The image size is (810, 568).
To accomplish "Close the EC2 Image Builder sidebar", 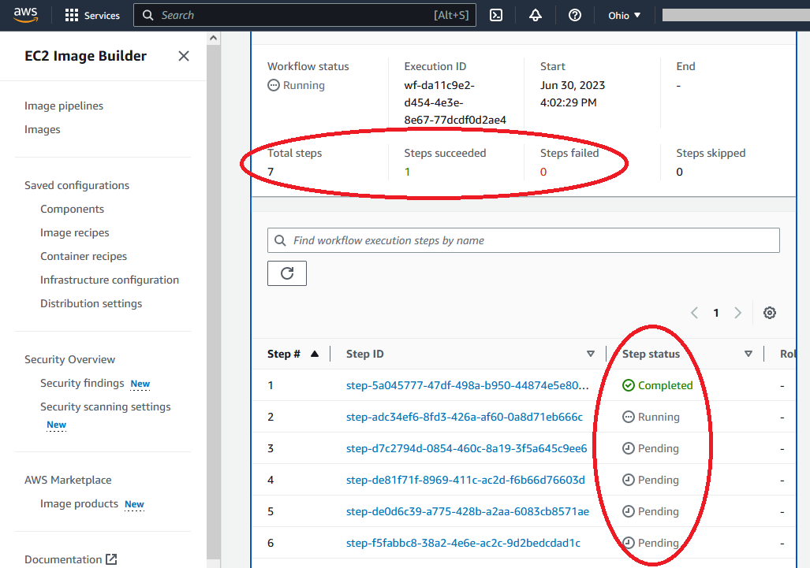I will click(x=184, y=56).
